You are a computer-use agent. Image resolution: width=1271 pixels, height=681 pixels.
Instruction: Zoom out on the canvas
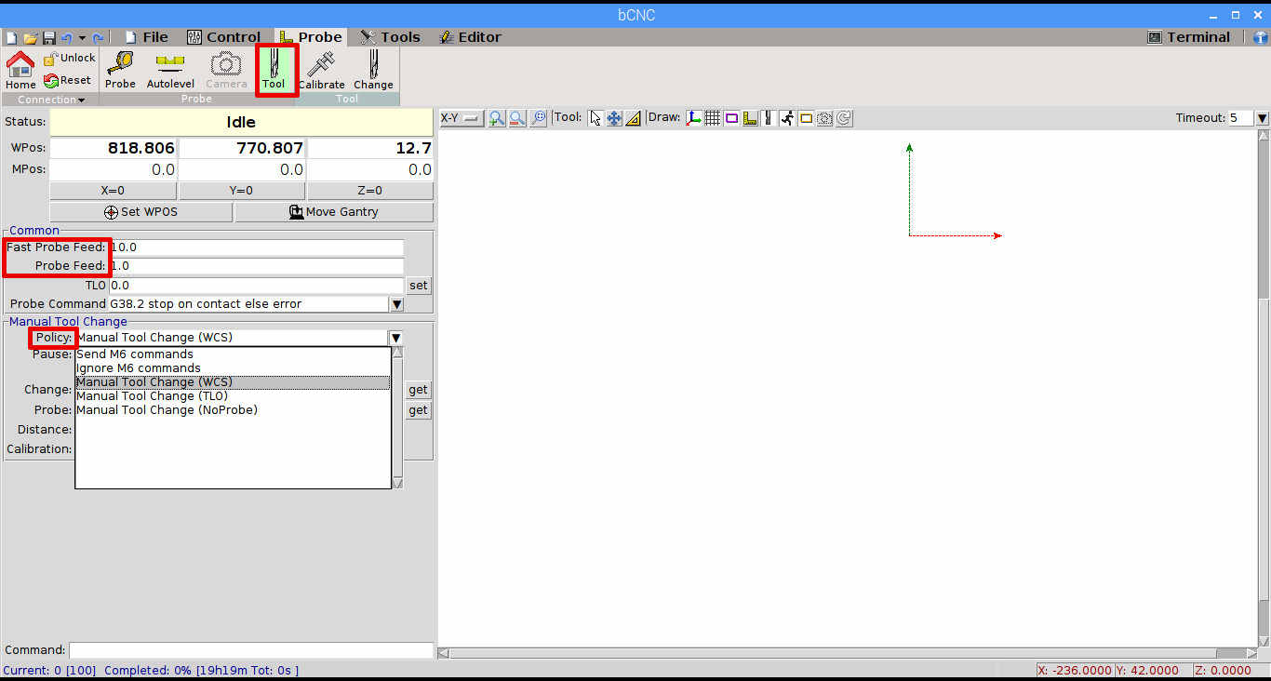pos(517,118)
